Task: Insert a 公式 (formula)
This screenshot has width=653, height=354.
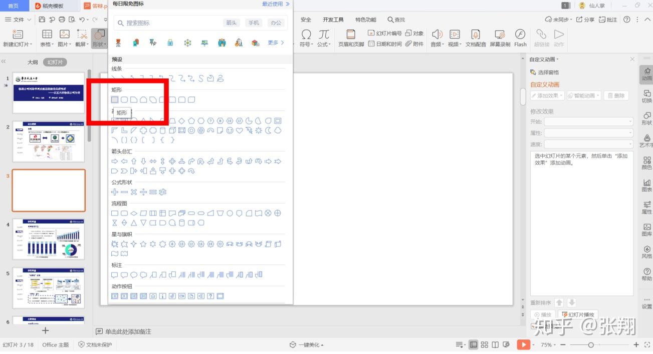Action: click(x=324, y=38)
